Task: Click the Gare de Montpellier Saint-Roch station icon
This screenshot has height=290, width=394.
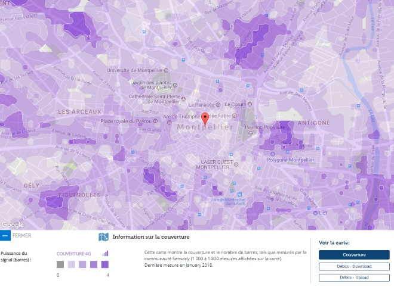Action: coord(240,194)
